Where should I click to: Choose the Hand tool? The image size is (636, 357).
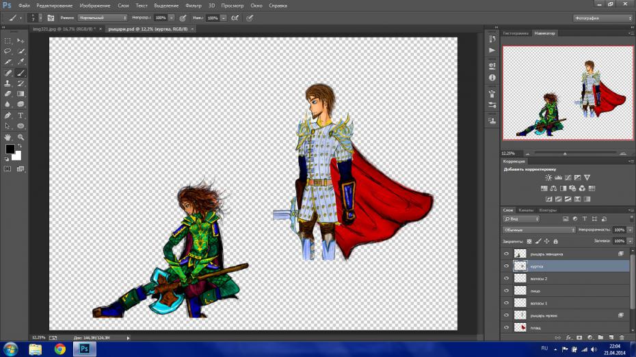(8, 137)
